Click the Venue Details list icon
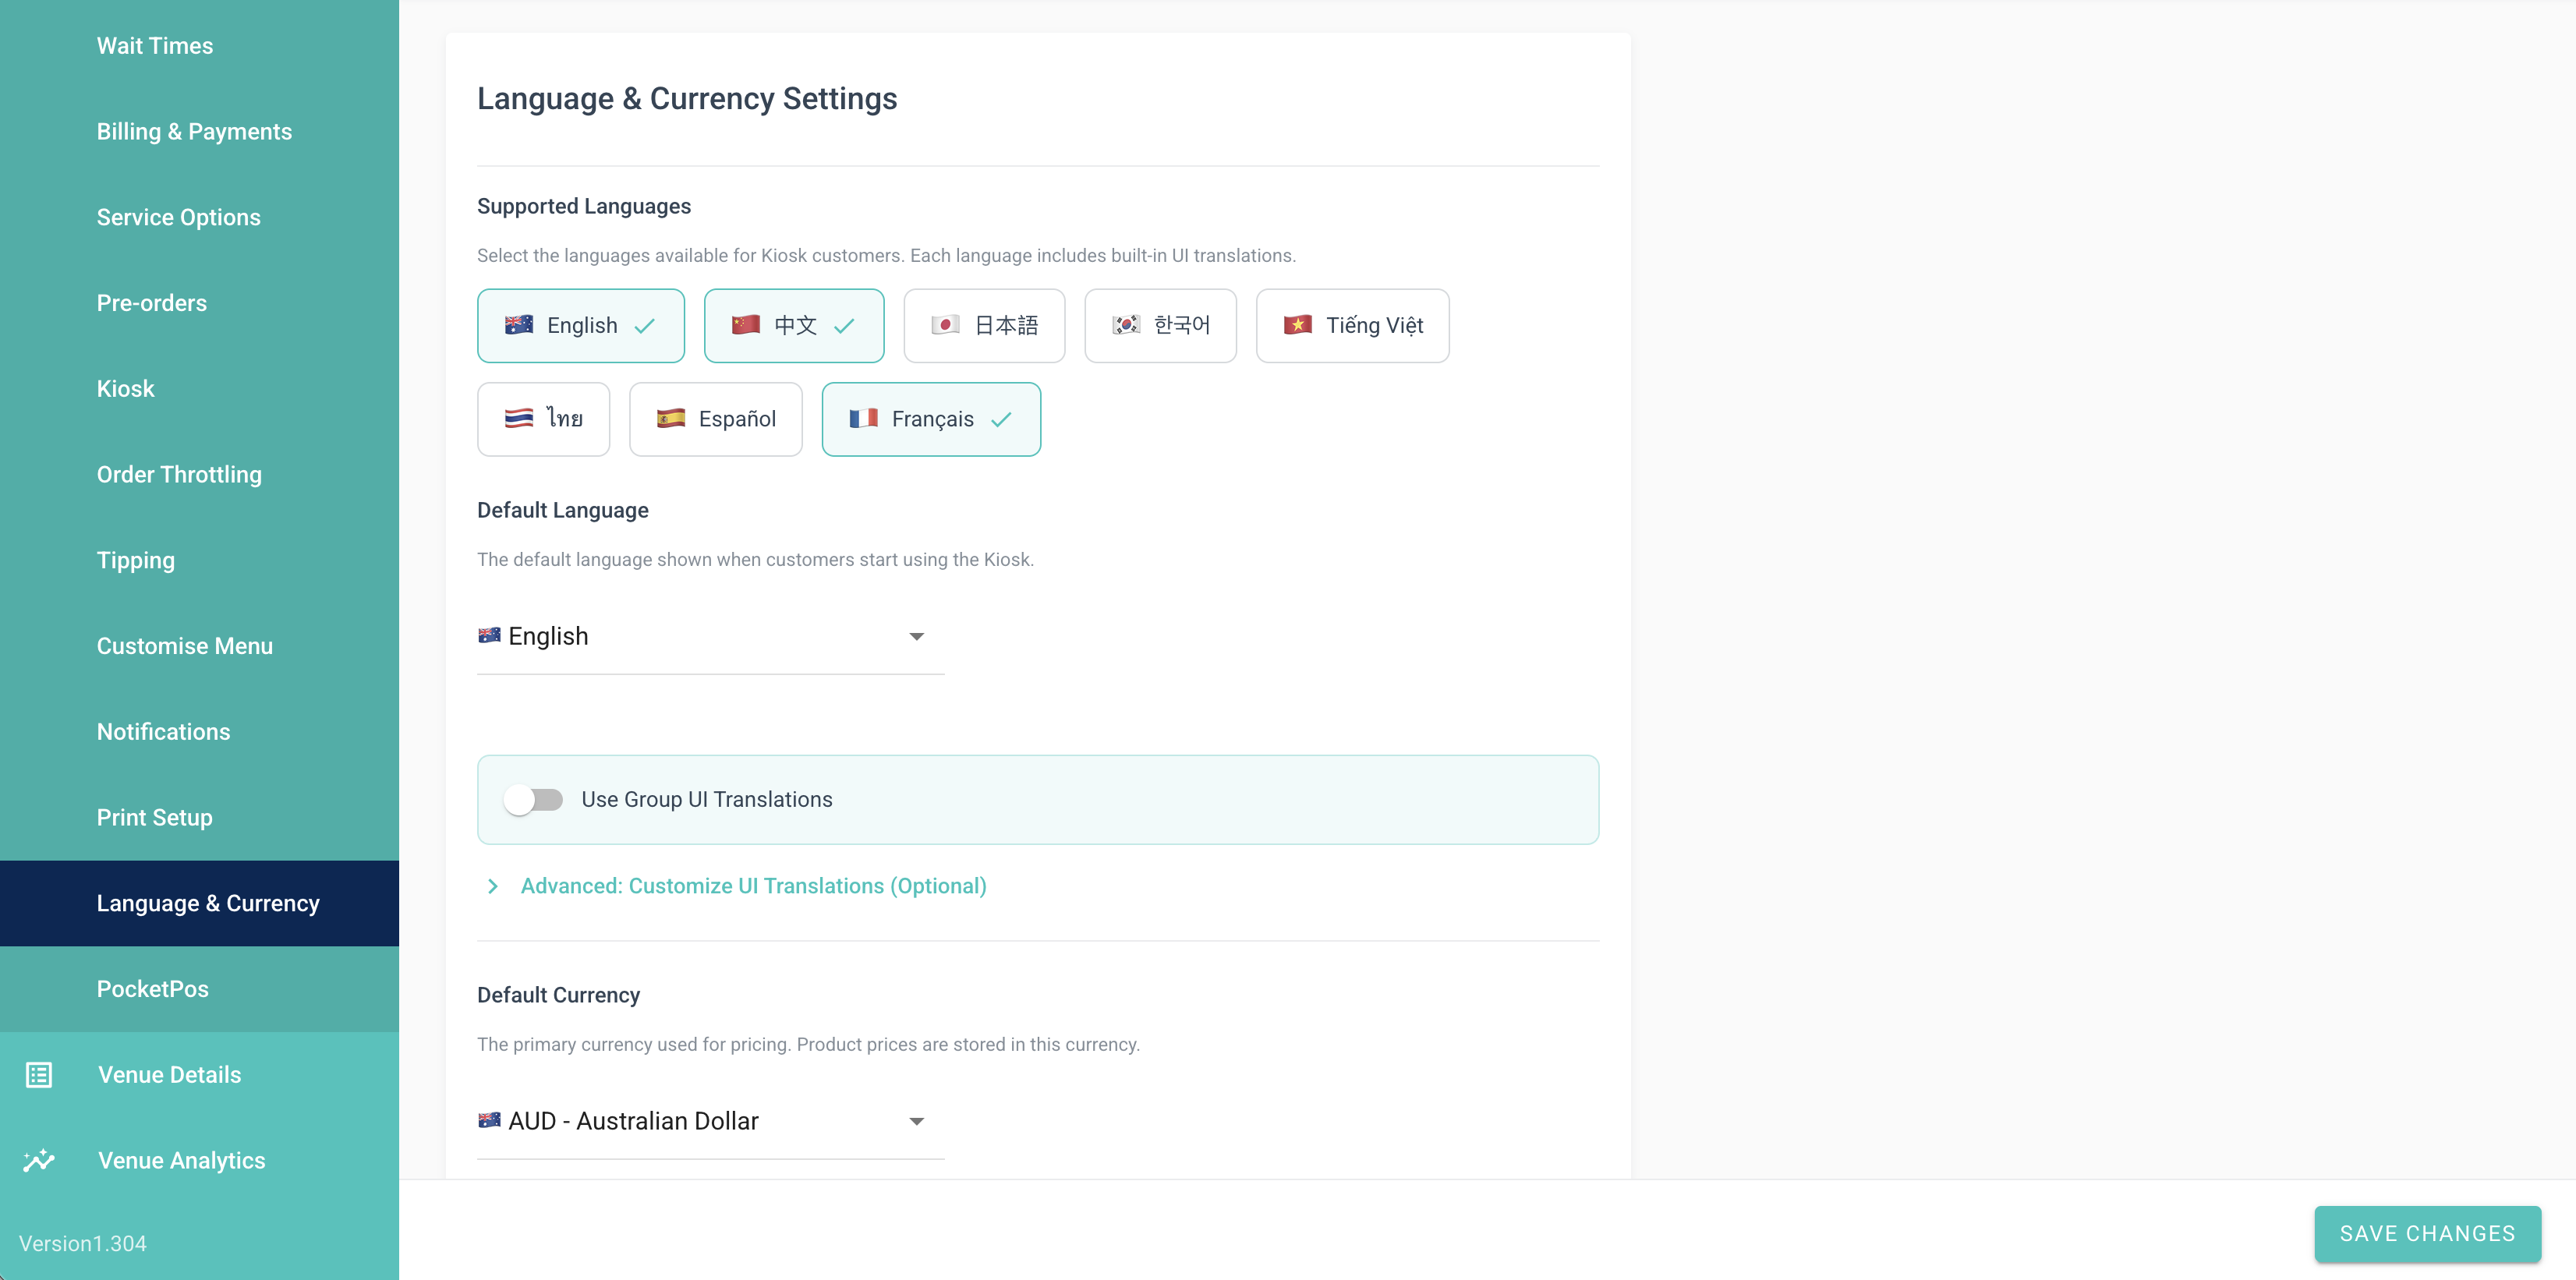This screenshot has width=2576, height=1280. [x=39, y=1075]
